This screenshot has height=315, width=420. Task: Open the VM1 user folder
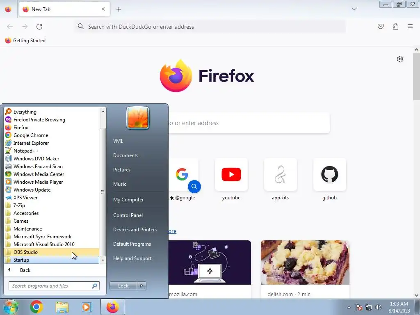point(118,141)
